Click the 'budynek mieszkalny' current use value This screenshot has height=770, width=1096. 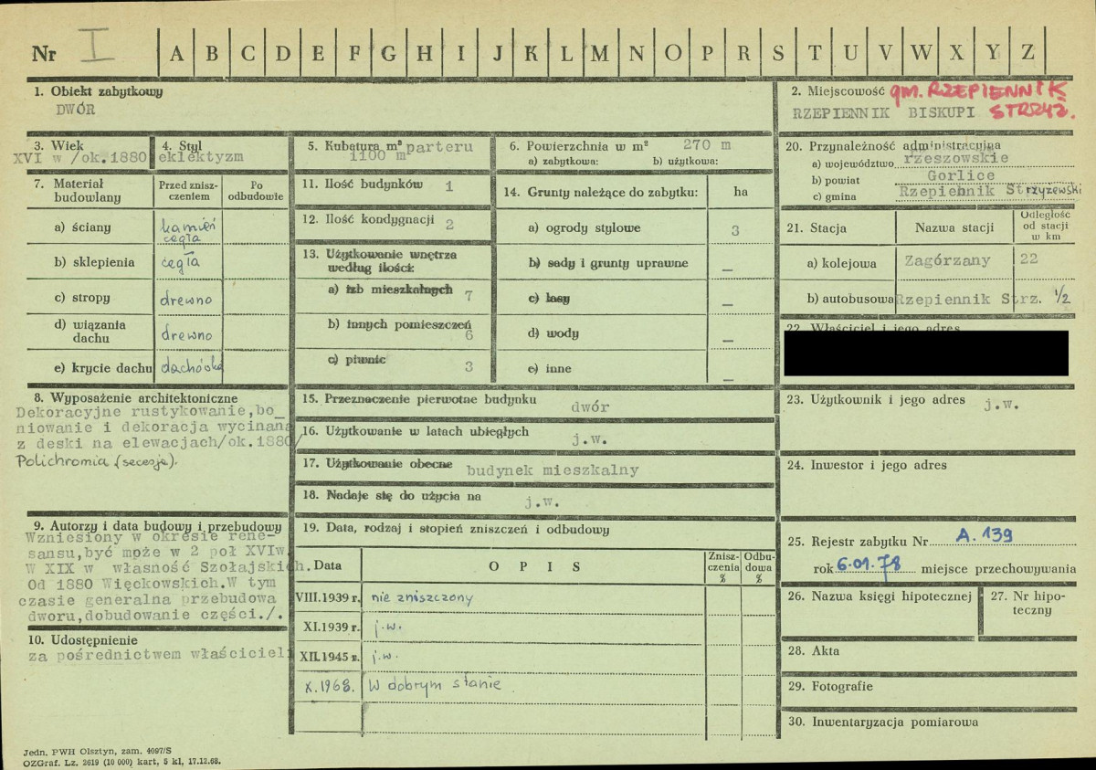coord(552,470)
